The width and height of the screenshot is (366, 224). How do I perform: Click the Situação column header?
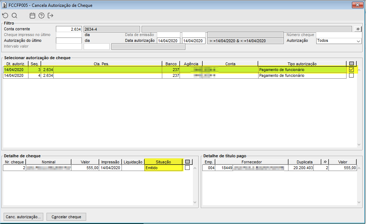[x=163, y=162]
